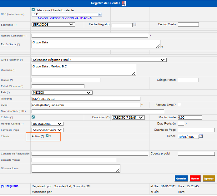217x196 pixels.
Task: Uncheck Selecciona Cliente Existente checkbox
Action: click(33, 10)
